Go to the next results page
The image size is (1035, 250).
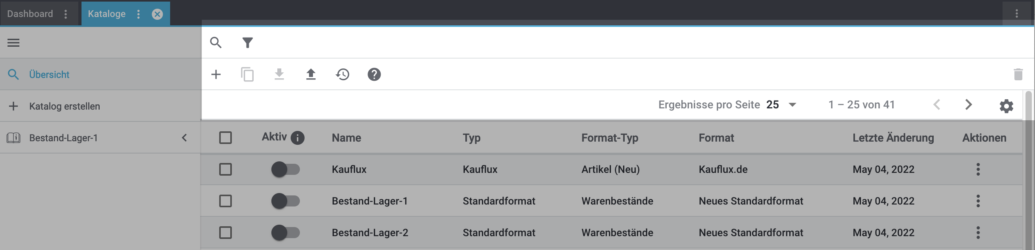click(968, 105)
